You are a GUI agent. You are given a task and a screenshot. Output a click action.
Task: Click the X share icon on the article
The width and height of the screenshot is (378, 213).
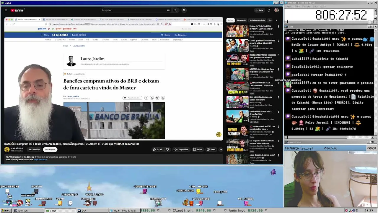tap(151, 98)
